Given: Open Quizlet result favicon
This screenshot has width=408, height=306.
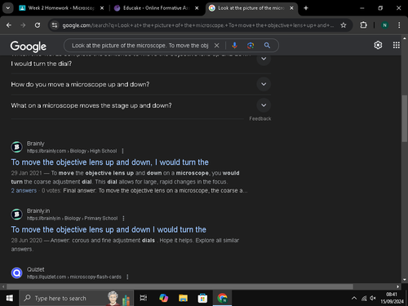Looking at the screenshot, I should click(x=16, y=273).
